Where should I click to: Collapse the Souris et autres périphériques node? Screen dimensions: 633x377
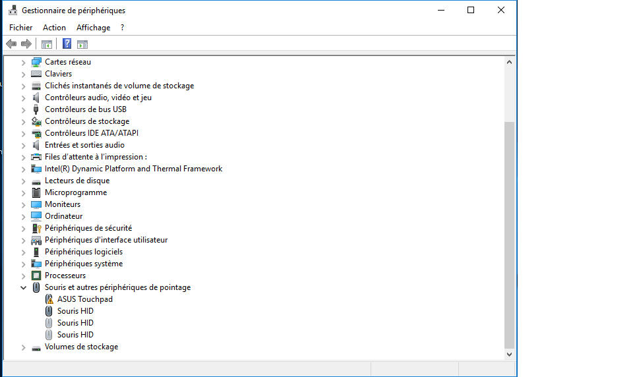click(23, 287)
